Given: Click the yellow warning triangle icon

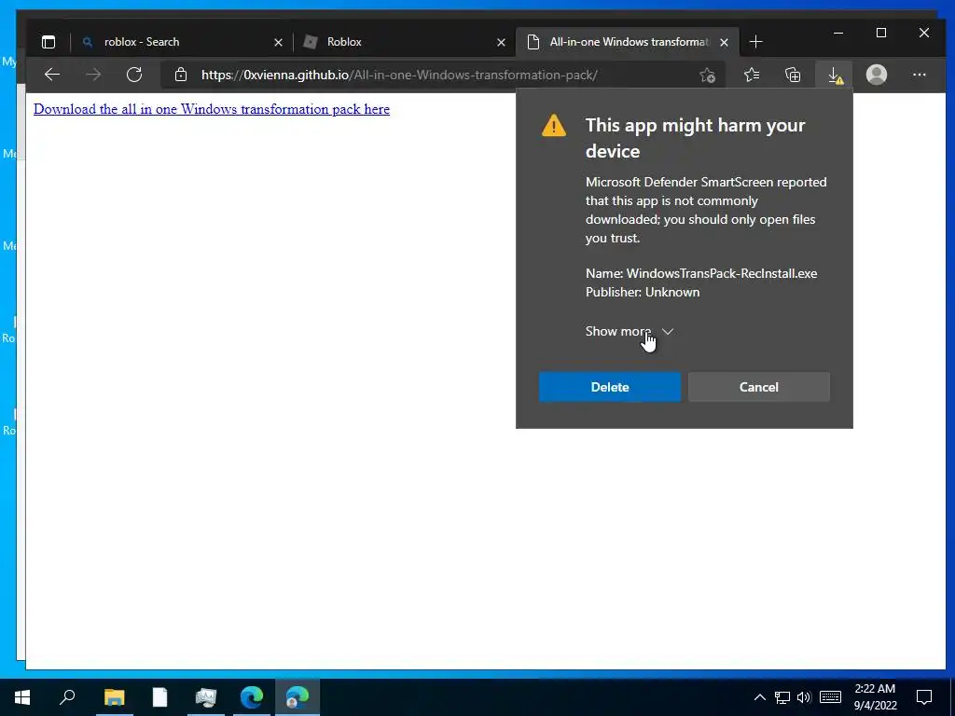Looking at the screenshot, I should coord(554,126).
